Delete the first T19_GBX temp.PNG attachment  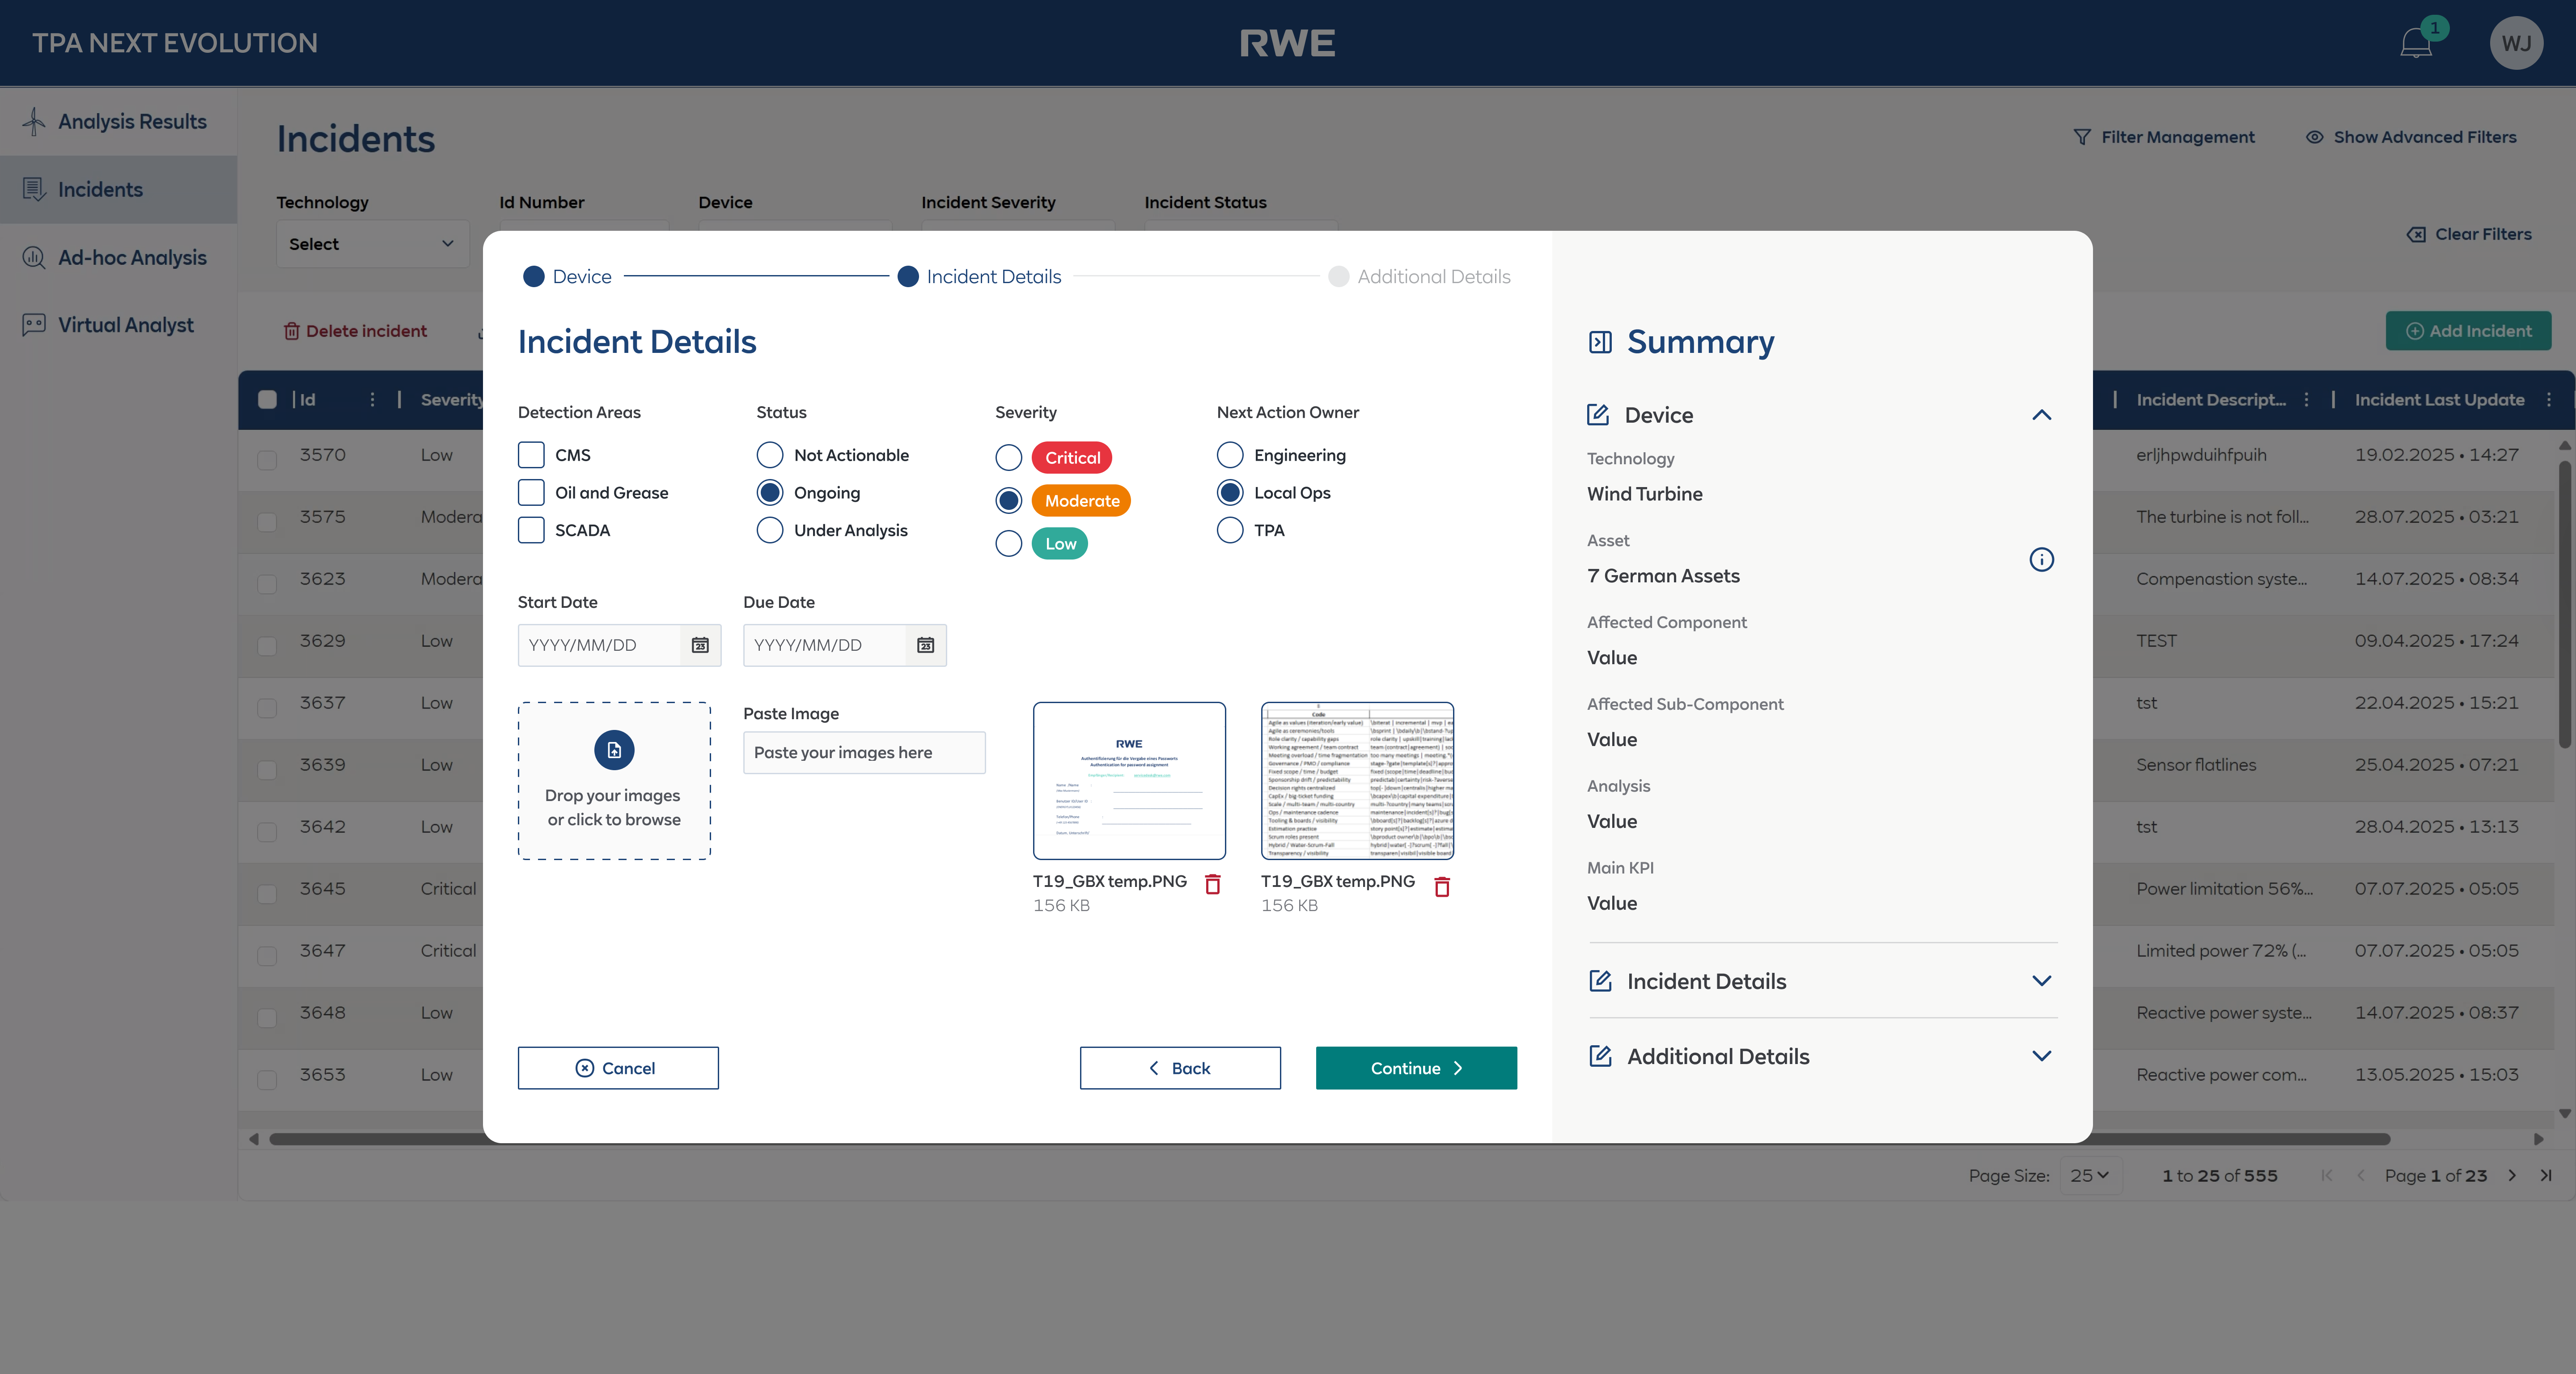1213,884
